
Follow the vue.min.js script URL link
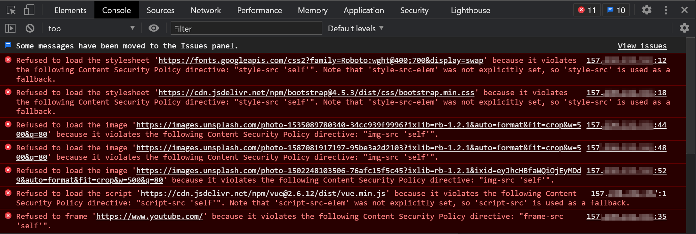click(x=263, y=193)
